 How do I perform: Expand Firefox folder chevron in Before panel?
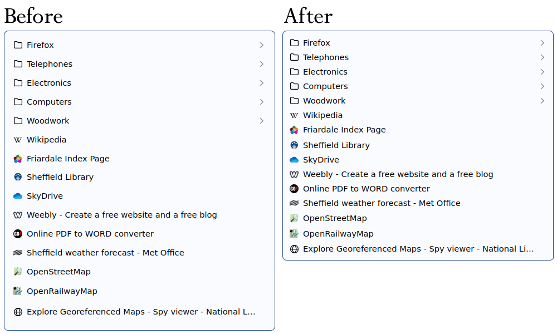point(261,45)
